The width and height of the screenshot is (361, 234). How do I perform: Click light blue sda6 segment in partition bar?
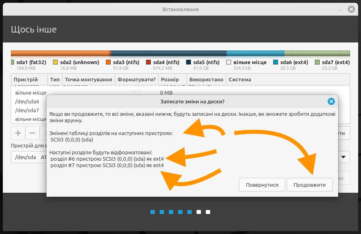(x=256, y=53)
